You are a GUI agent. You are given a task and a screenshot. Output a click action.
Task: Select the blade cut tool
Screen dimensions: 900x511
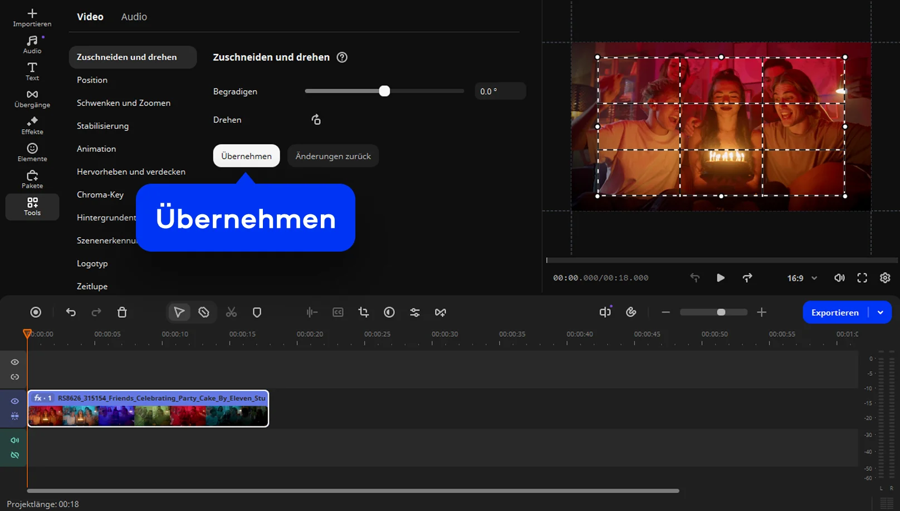point(204,312)
